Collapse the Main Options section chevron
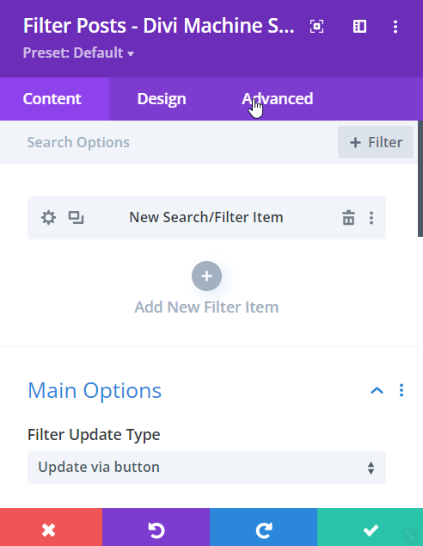 (x=377, y=390)
